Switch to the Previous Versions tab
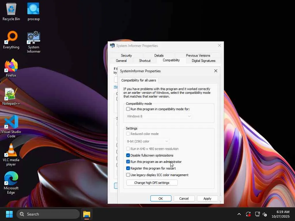The image size is (295, 221). (x=198, y=56)
